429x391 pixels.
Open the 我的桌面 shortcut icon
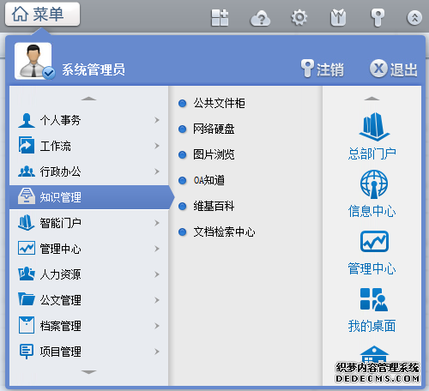(374, 299)
